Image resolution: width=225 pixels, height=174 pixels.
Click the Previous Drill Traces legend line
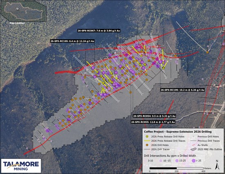pyautogui.click(x=193, y=141)
